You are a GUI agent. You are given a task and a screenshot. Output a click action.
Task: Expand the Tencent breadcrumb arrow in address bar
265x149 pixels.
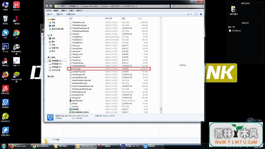pyautogui.click(x=108, y=6)
